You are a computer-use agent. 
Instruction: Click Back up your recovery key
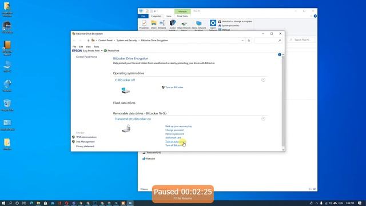coord(178,126)
